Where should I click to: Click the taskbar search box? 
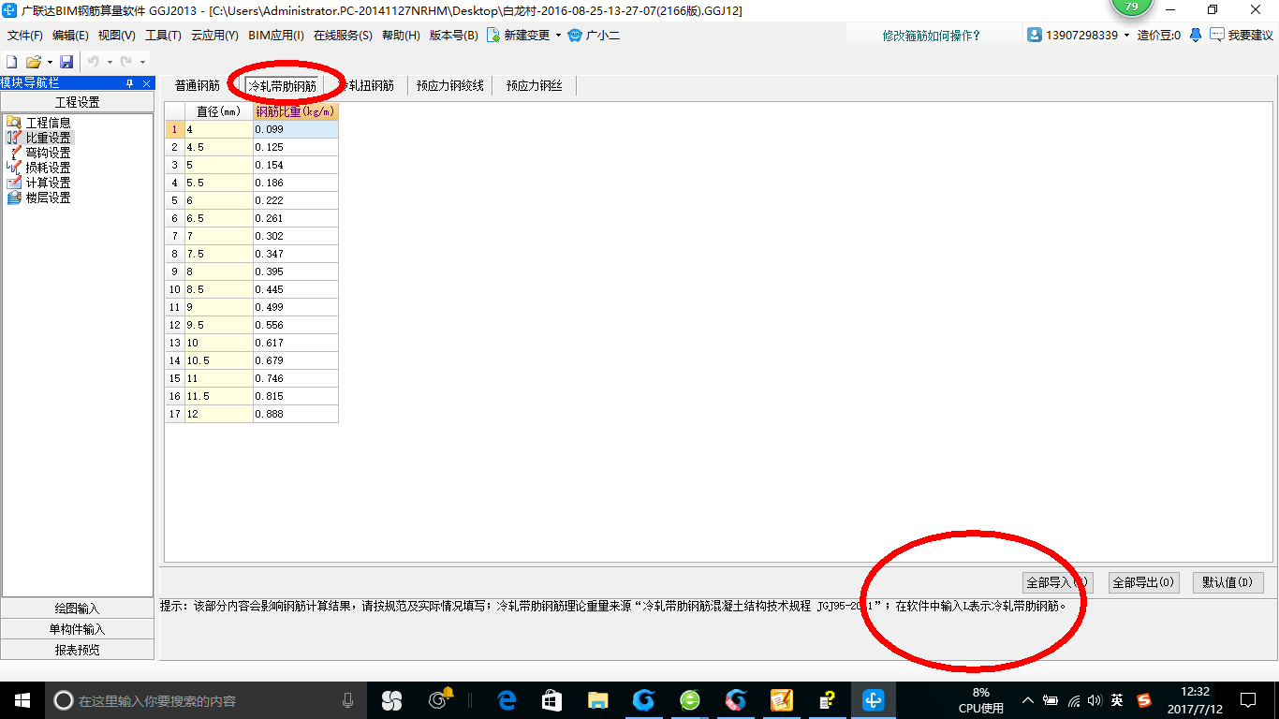206,700
